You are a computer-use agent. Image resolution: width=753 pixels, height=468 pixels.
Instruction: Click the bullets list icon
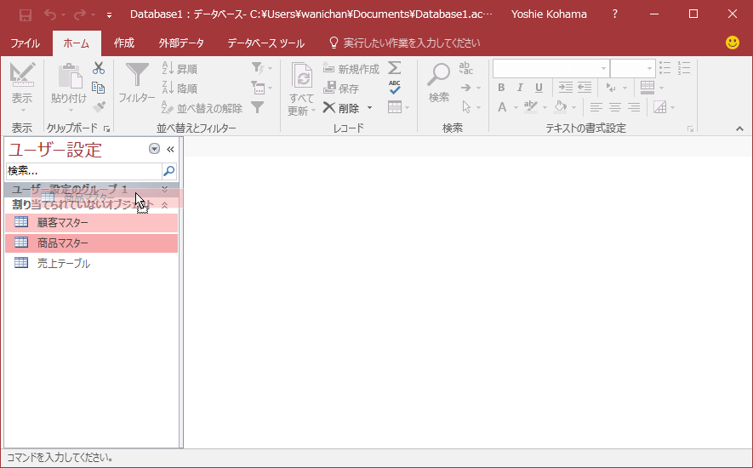(x=665, y=68)
